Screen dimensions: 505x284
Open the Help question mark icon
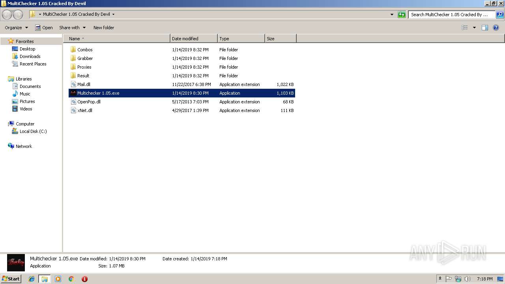point(496,28)
